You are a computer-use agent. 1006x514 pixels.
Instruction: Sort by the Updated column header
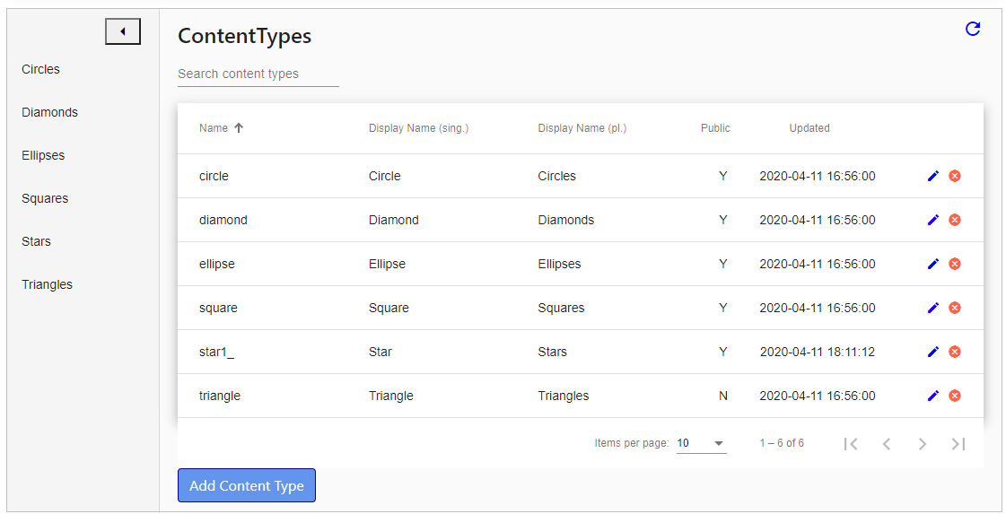point(809,128)
